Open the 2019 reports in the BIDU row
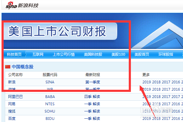Screen dimensions: 183x122 point(147,118)
